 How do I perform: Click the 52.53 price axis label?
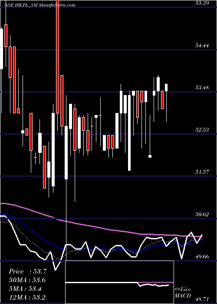pyautogui.click(x=202, y=129)
